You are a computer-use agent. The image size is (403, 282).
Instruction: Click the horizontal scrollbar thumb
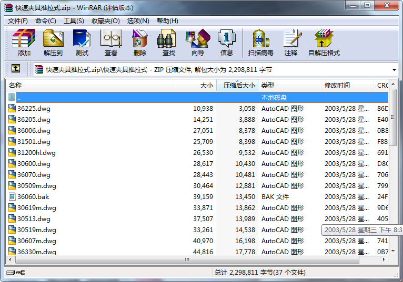point(187,259)
